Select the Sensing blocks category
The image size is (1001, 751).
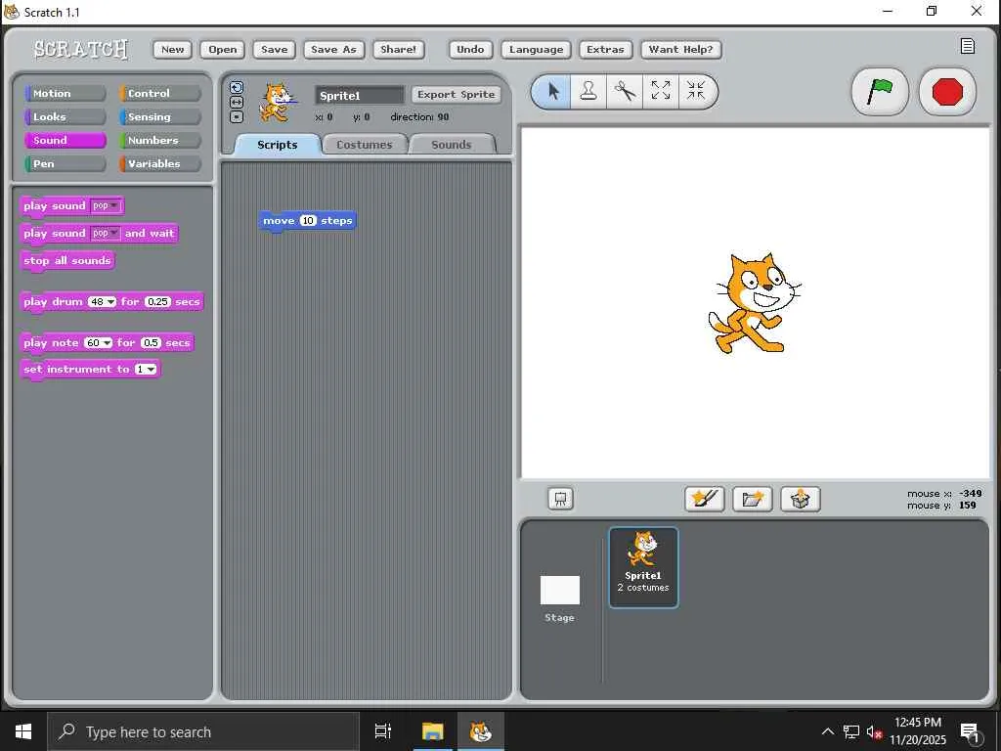pyautogui.click(x=159, y=117)
